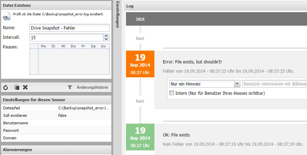Click the Passwort setting row
This screenshot has height=155, width=307.
pyautogui.click(x=56, y=130)
